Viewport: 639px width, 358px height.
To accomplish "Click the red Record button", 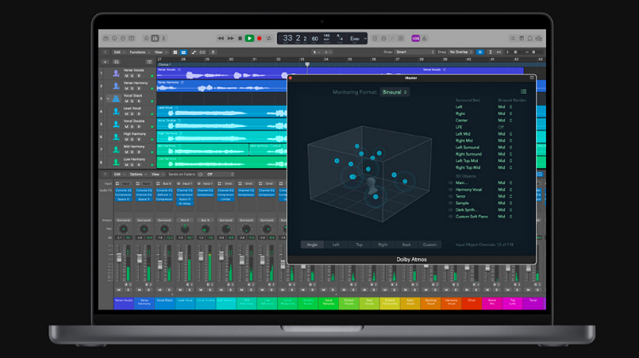I will coord(259,38).
